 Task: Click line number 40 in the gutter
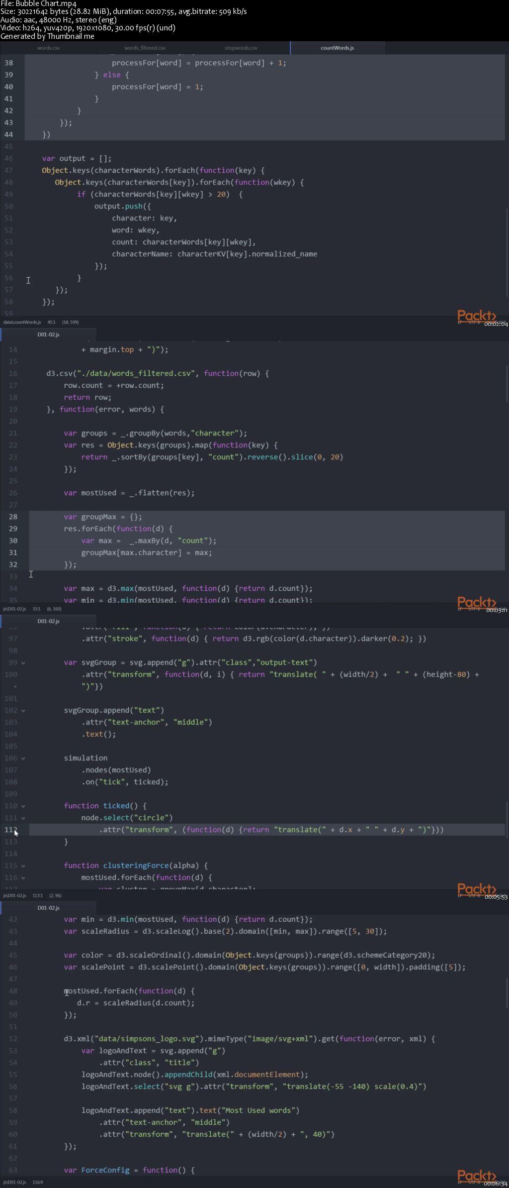(9, 87)
